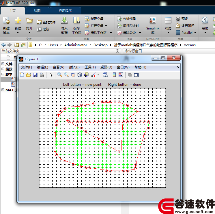
Task: Open Figure 窗口(W) menu
Action: point(123,67)
